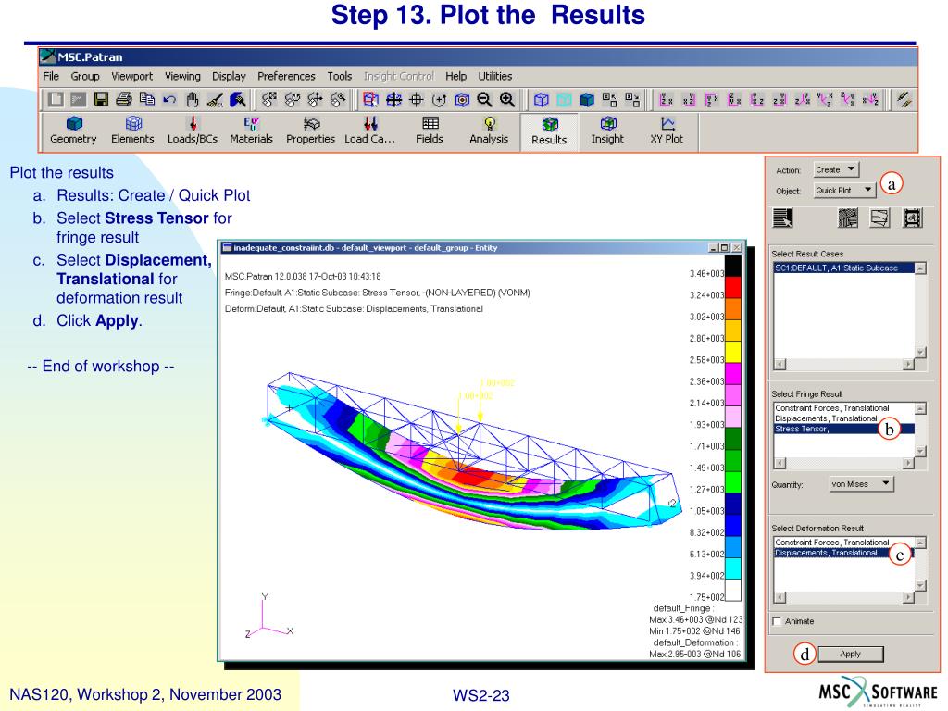Click the wireframe cube display icon

tap(541, 100)
